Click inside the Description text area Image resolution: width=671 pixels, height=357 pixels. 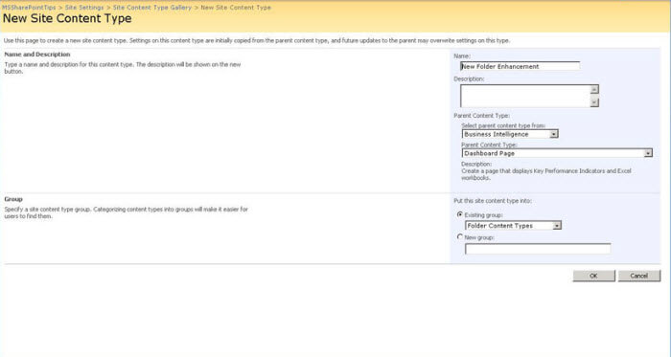(525, 96)
